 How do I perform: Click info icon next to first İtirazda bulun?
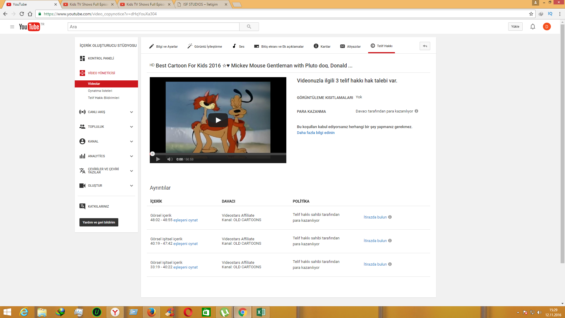pos(390,217)
